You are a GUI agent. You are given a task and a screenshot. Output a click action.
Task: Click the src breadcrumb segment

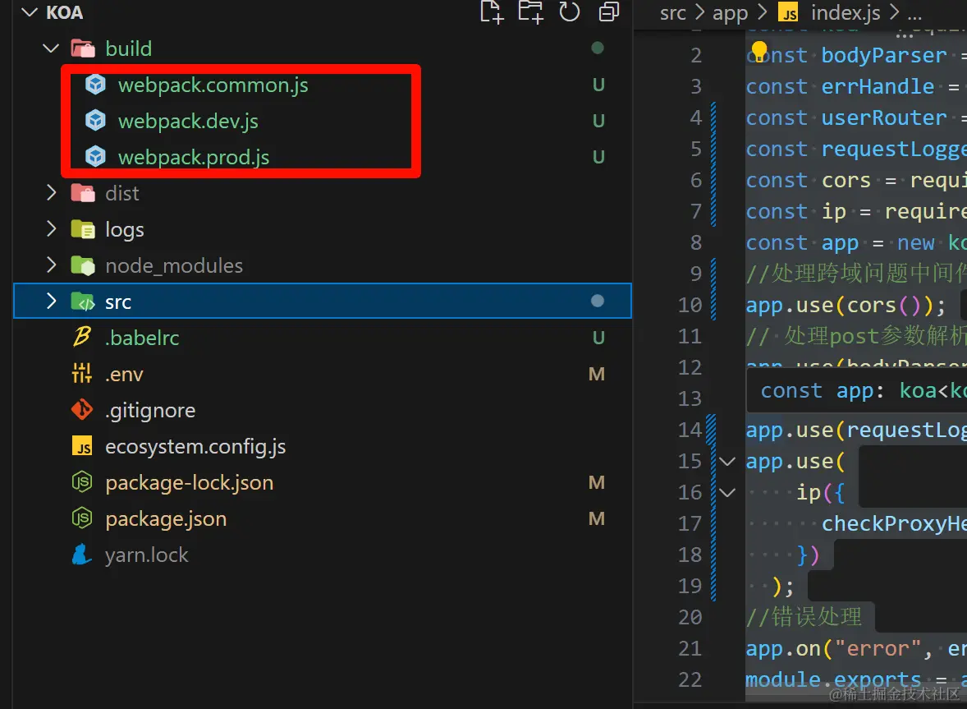[x=673, y=12]
